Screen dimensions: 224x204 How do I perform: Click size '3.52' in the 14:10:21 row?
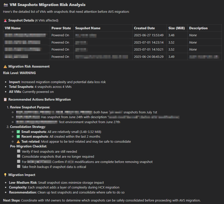pyautogui.click(x=171, y=50)
